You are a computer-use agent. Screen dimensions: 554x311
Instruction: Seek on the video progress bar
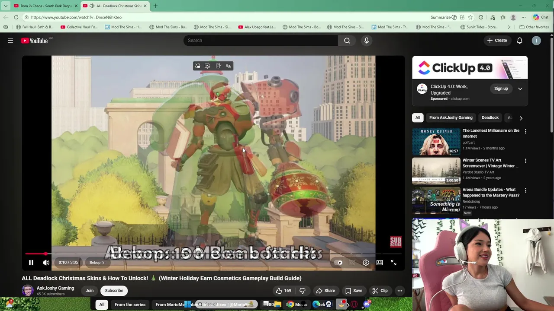tap(213, 254)
